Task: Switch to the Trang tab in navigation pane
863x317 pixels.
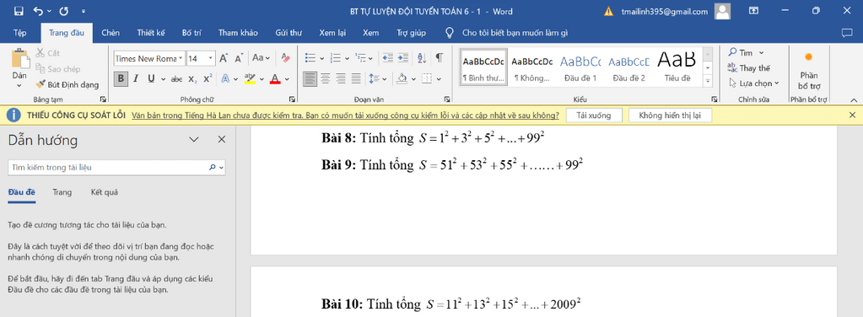Action: tap(62, 192)
